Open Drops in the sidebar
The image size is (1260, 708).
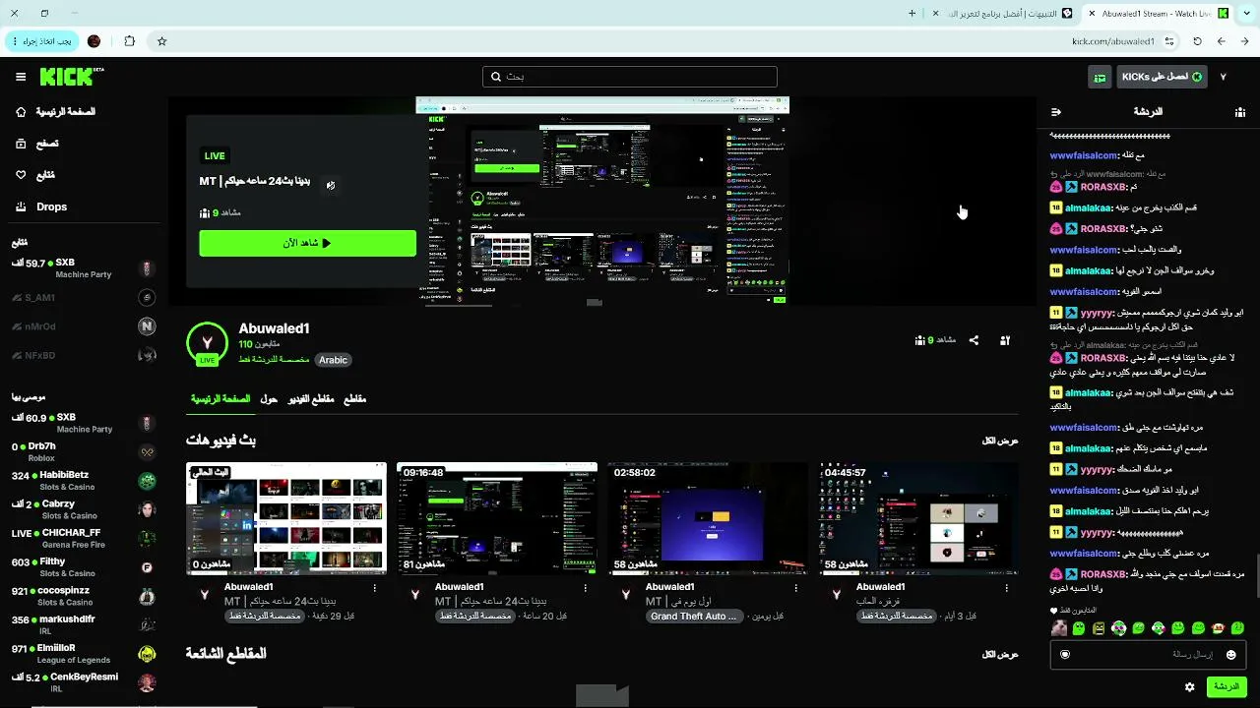(41, 206)
